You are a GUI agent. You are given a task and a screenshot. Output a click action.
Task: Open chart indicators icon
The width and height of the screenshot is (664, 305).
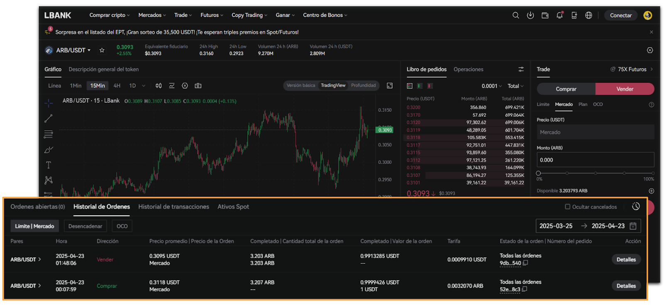[x=172, y=86]
